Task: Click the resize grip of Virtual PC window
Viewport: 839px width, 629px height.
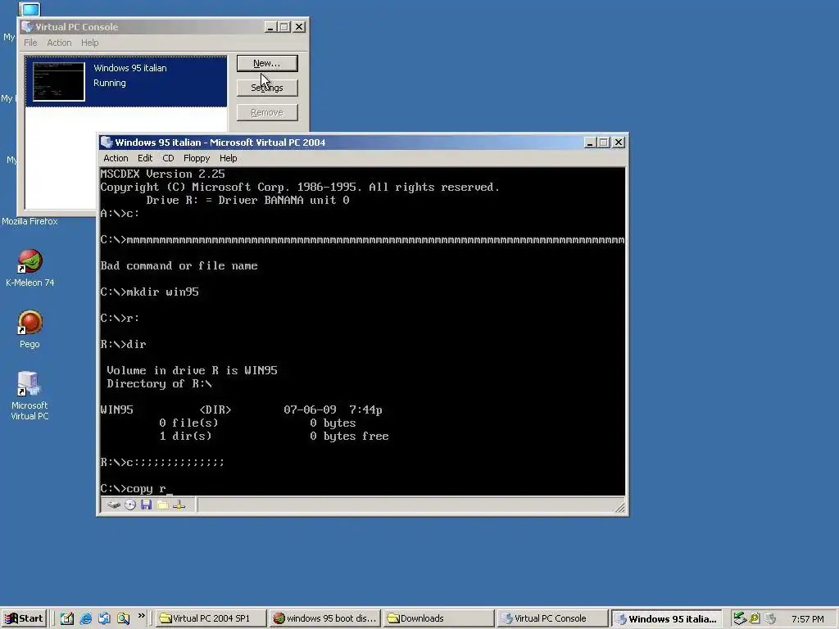Action: [620, 508]
